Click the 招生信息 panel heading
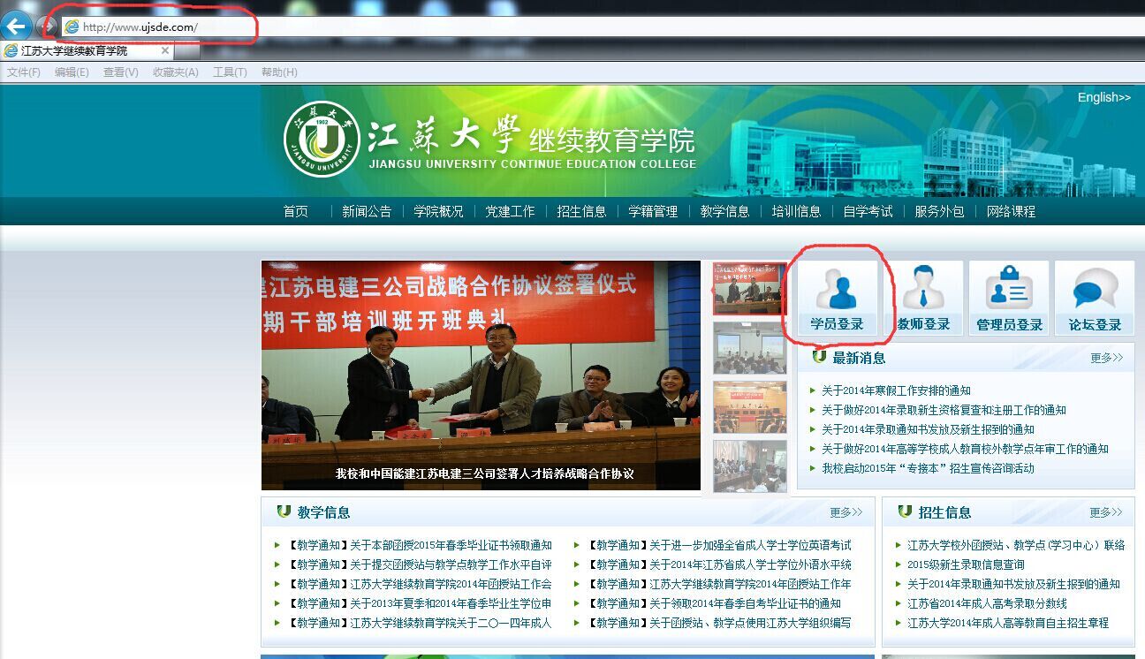The height and width of the screenshot is (659, 1145). 944,512
